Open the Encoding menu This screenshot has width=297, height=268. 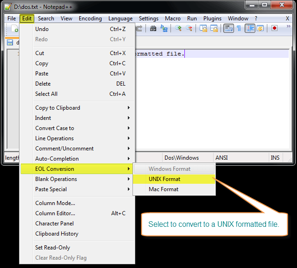(90, 19)
